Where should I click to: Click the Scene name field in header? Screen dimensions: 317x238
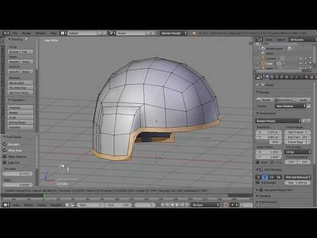click(131, 33)
